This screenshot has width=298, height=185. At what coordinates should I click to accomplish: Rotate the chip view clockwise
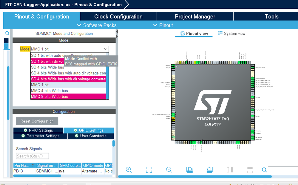click(189, 169)
